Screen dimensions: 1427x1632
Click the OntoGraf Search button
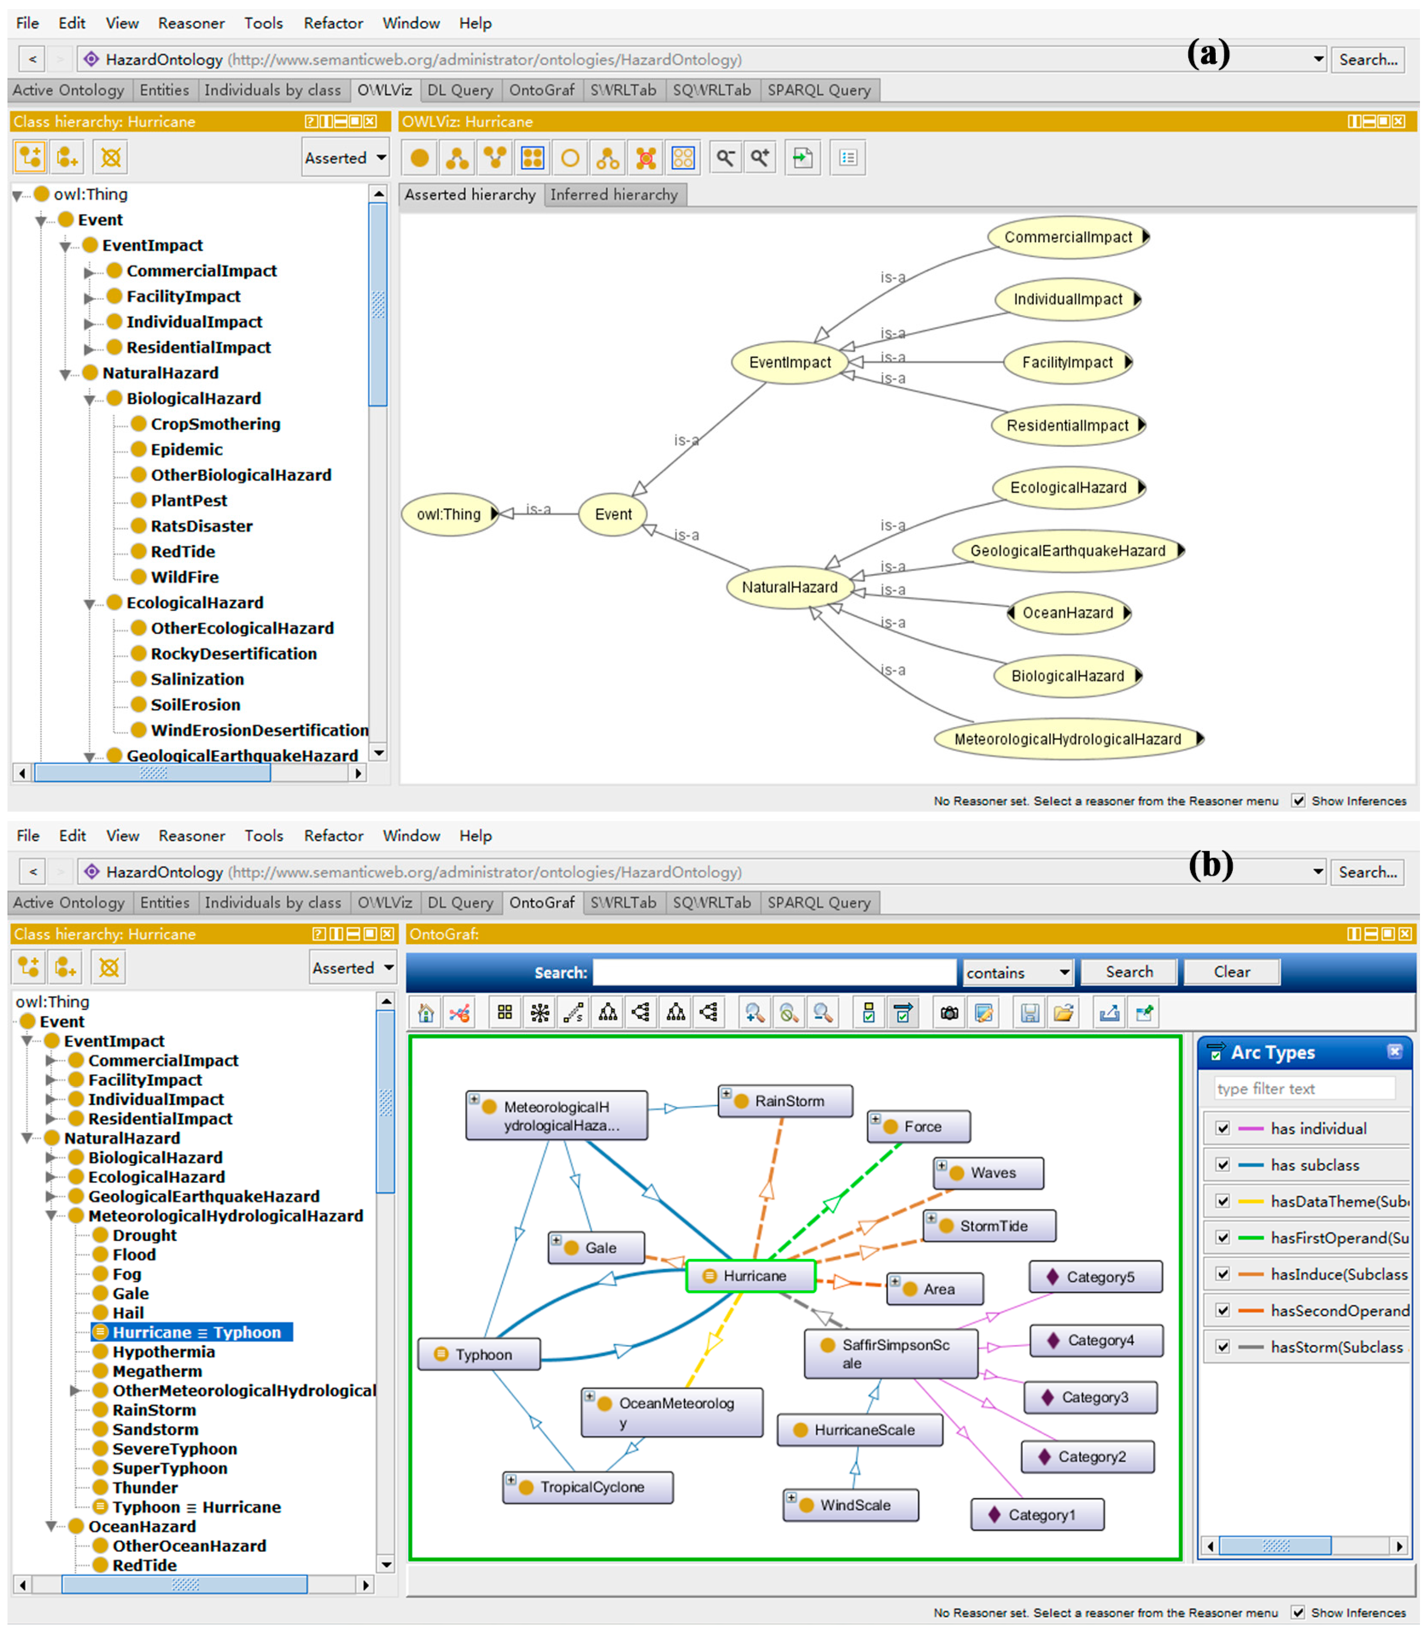(1128, 971)
